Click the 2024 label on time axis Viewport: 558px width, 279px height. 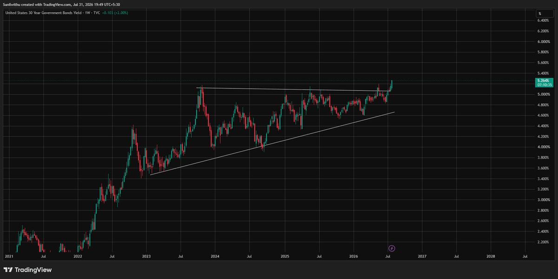[215, 256]
